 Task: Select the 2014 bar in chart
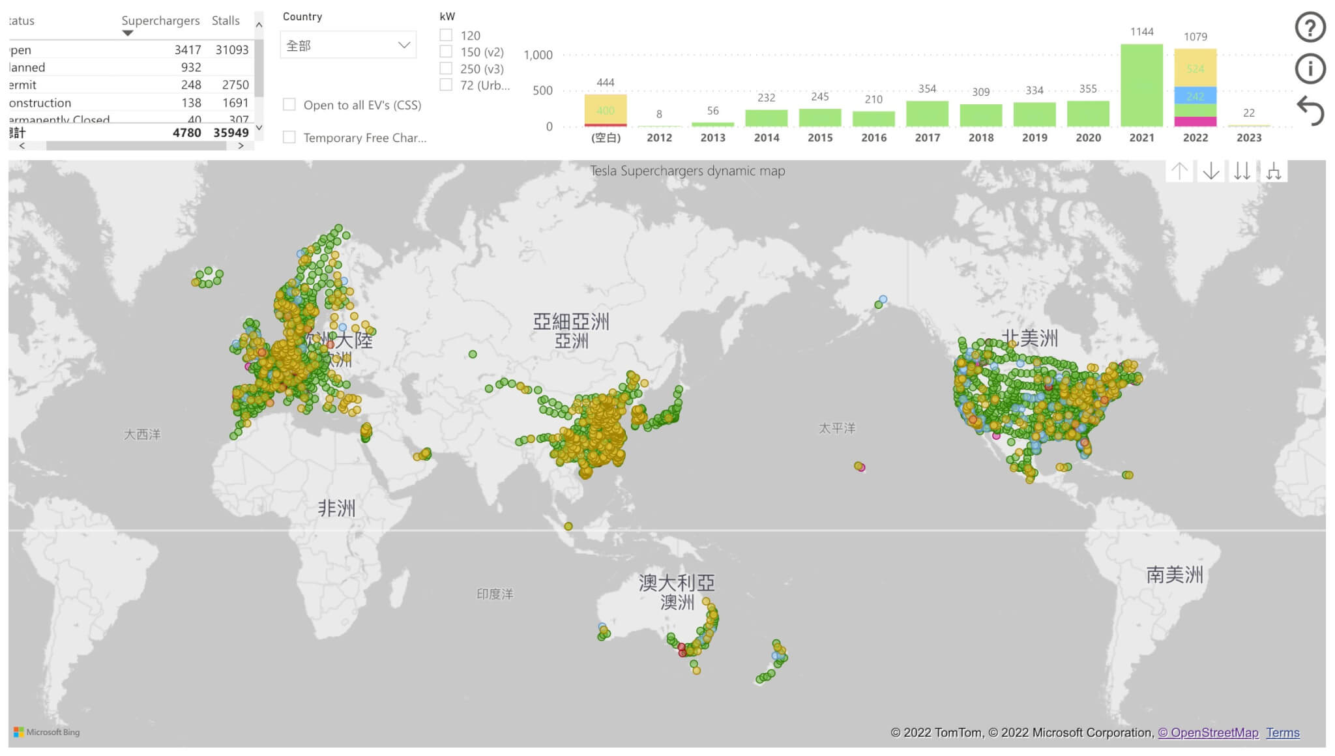click(x=766, y=118)
